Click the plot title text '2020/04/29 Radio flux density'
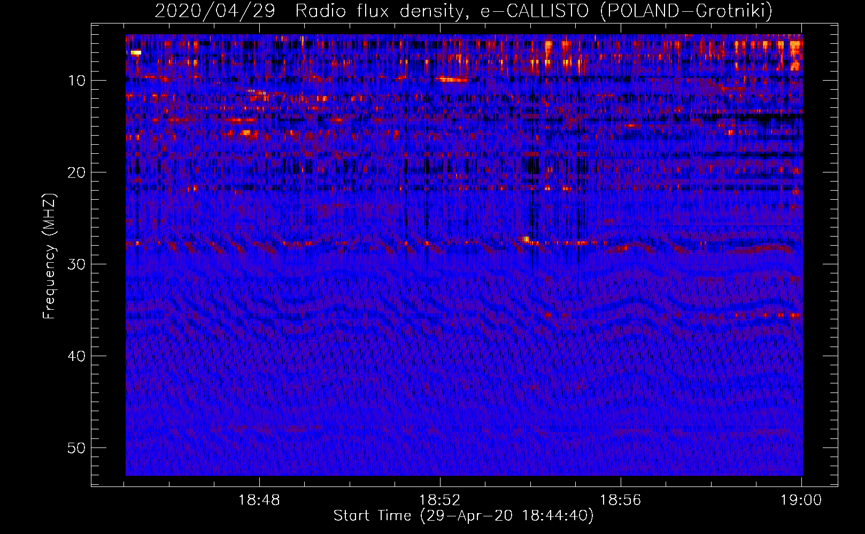 [309, 10]
